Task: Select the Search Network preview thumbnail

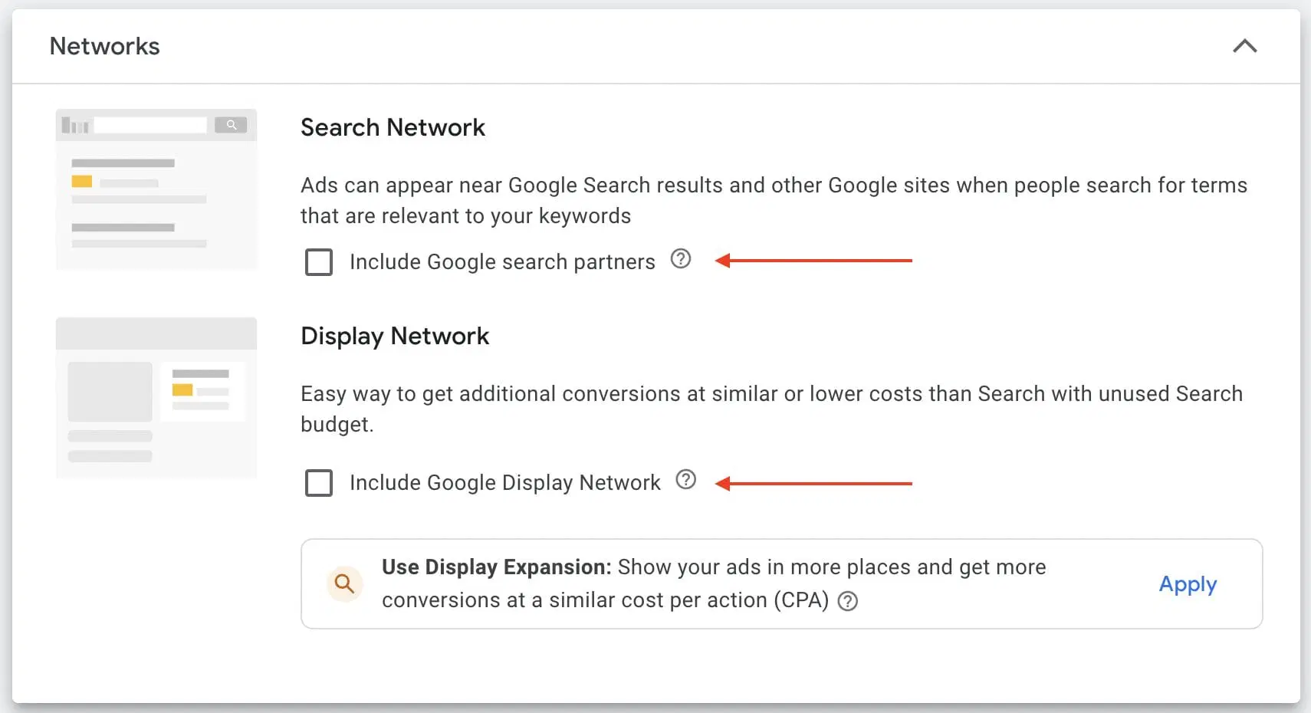Action: [x=156, y=188]
